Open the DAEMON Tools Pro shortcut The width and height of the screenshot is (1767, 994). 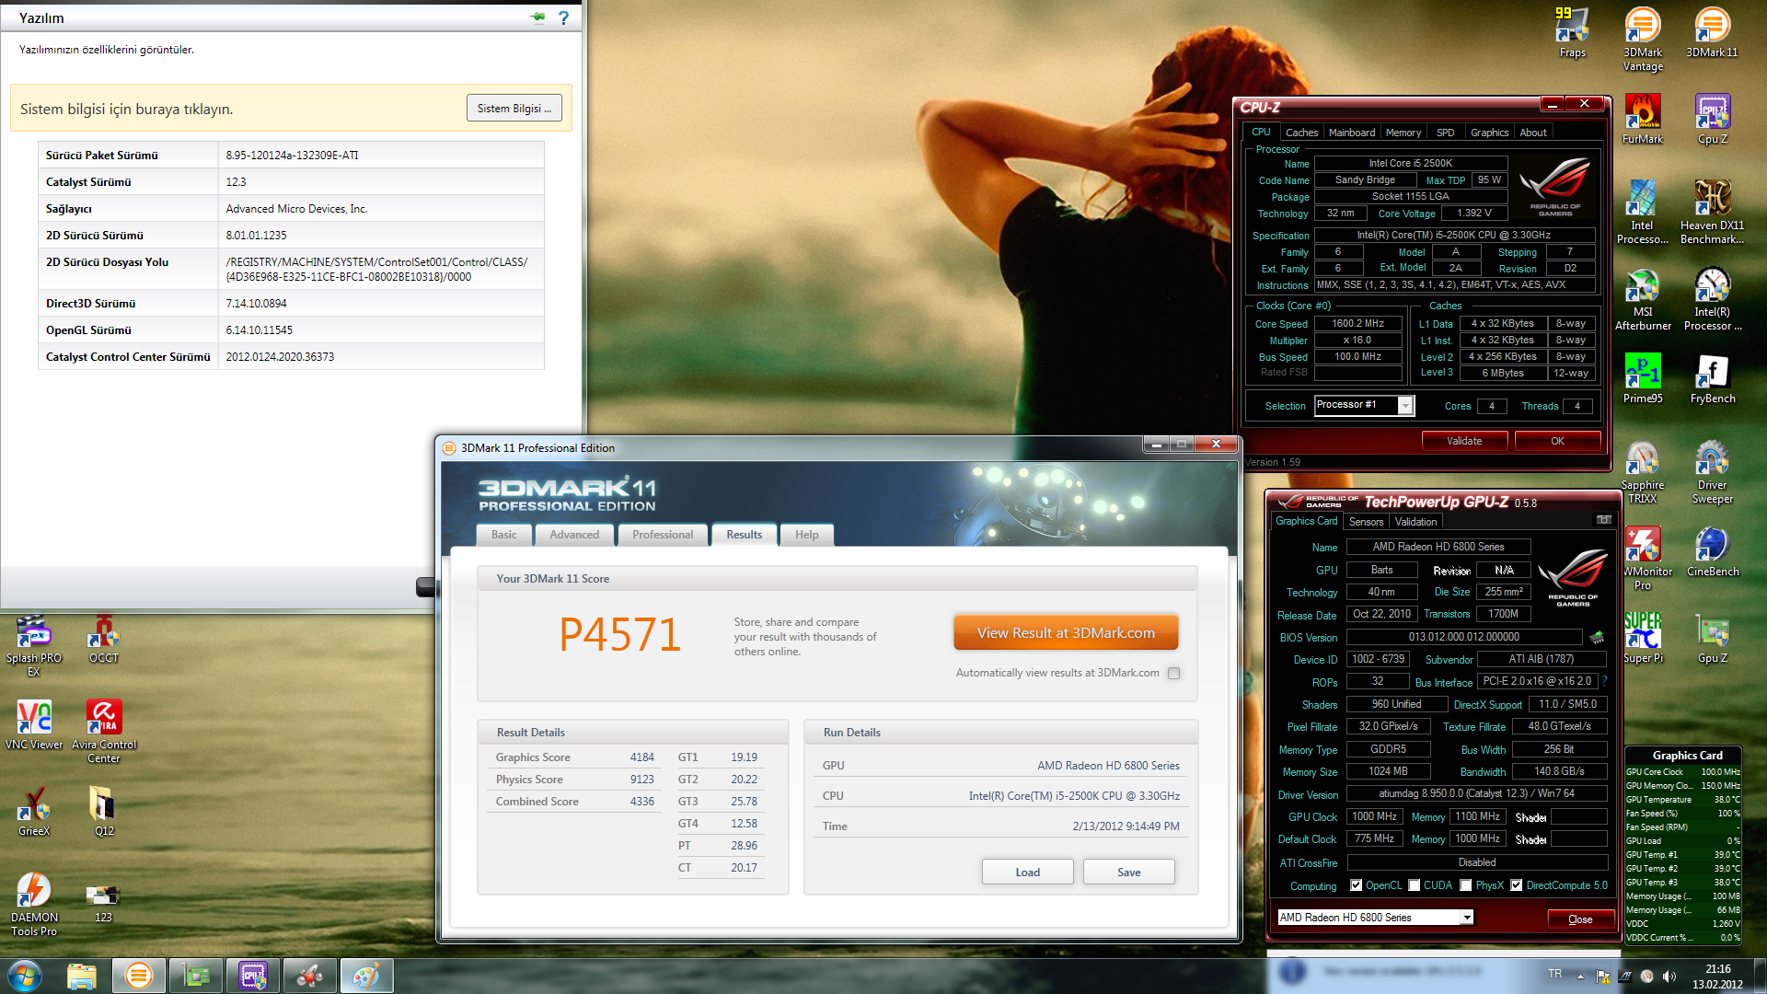[34, 905]
